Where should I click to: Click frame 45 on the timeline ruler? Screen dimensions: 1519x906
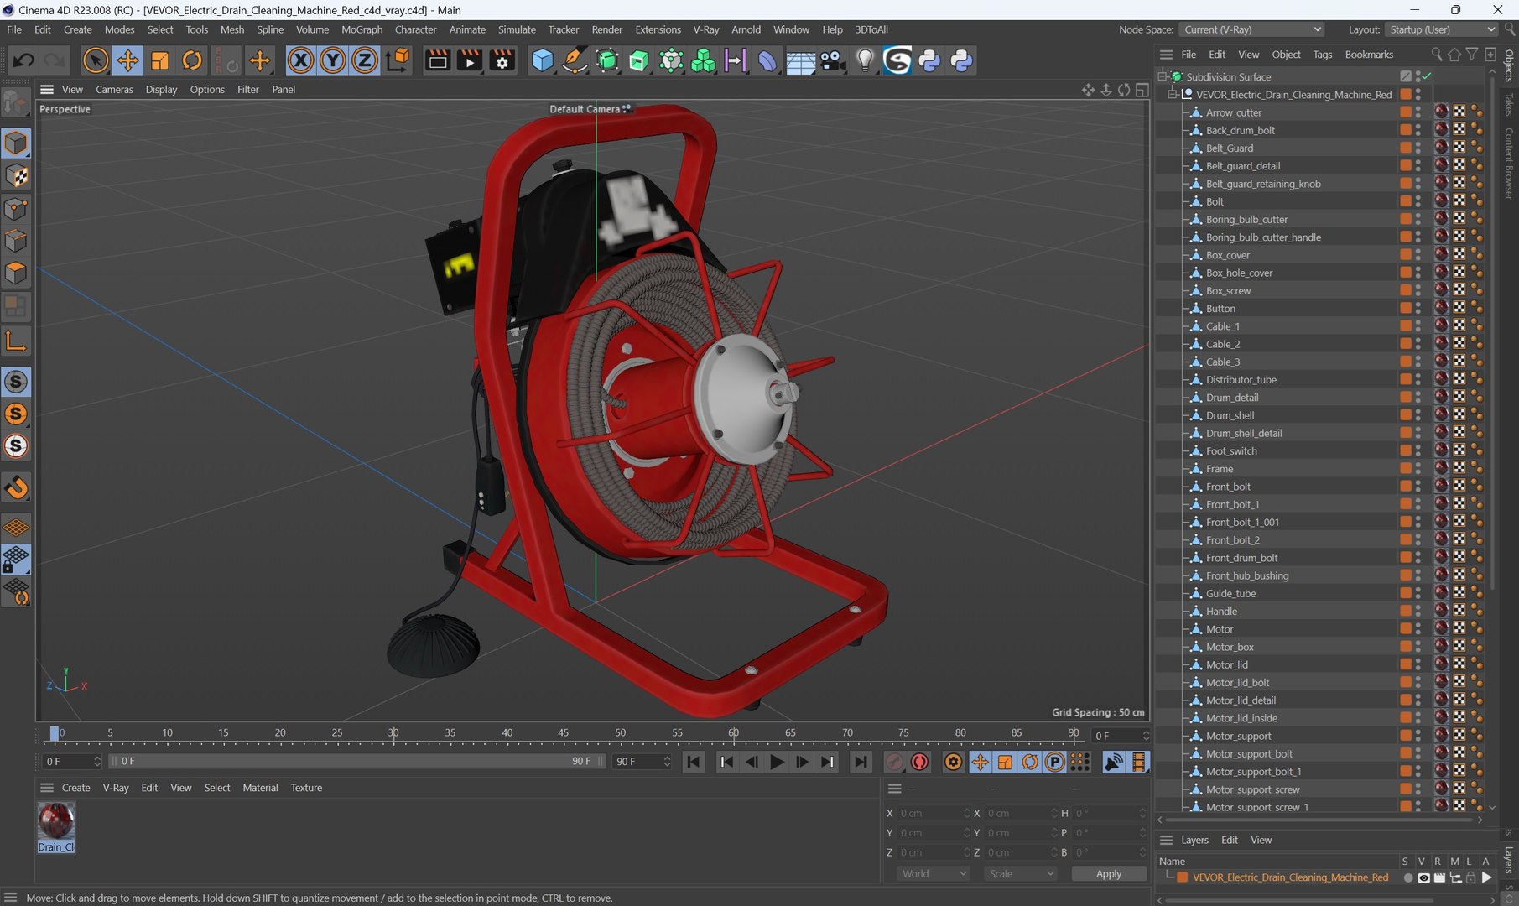(x=563, y=733)
